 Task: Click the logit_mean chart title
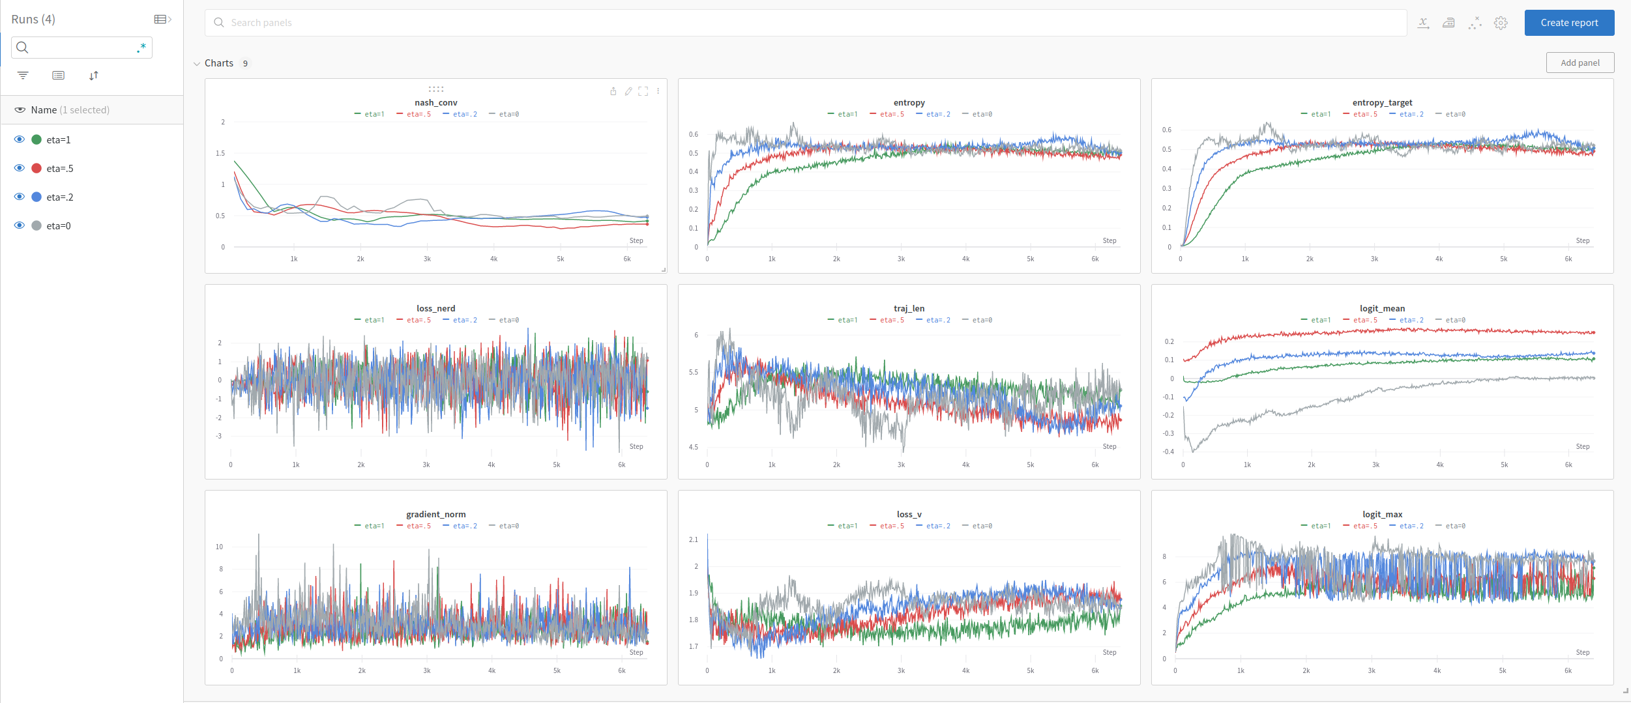[1383, 309]
